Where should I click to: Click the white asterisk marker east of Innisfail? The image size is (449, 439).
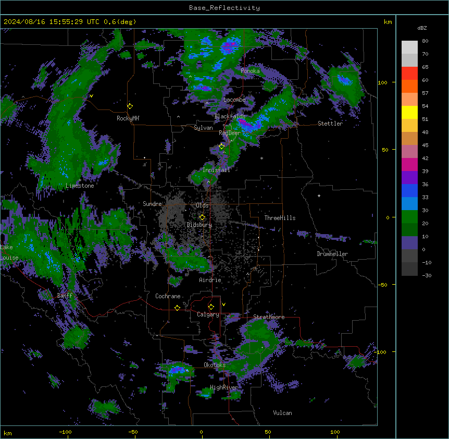261,158
